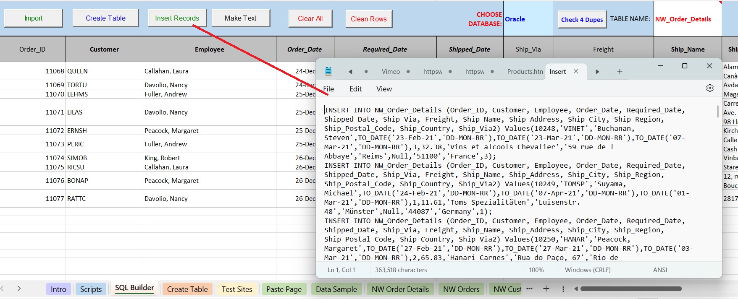Screen dimensions: 738x299
Task: Select the King, Robert employee cell
Action: click(209, 158)
